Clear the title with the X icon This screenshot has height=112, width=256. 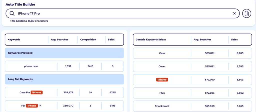pyautogui.click(x=234, y=13)
